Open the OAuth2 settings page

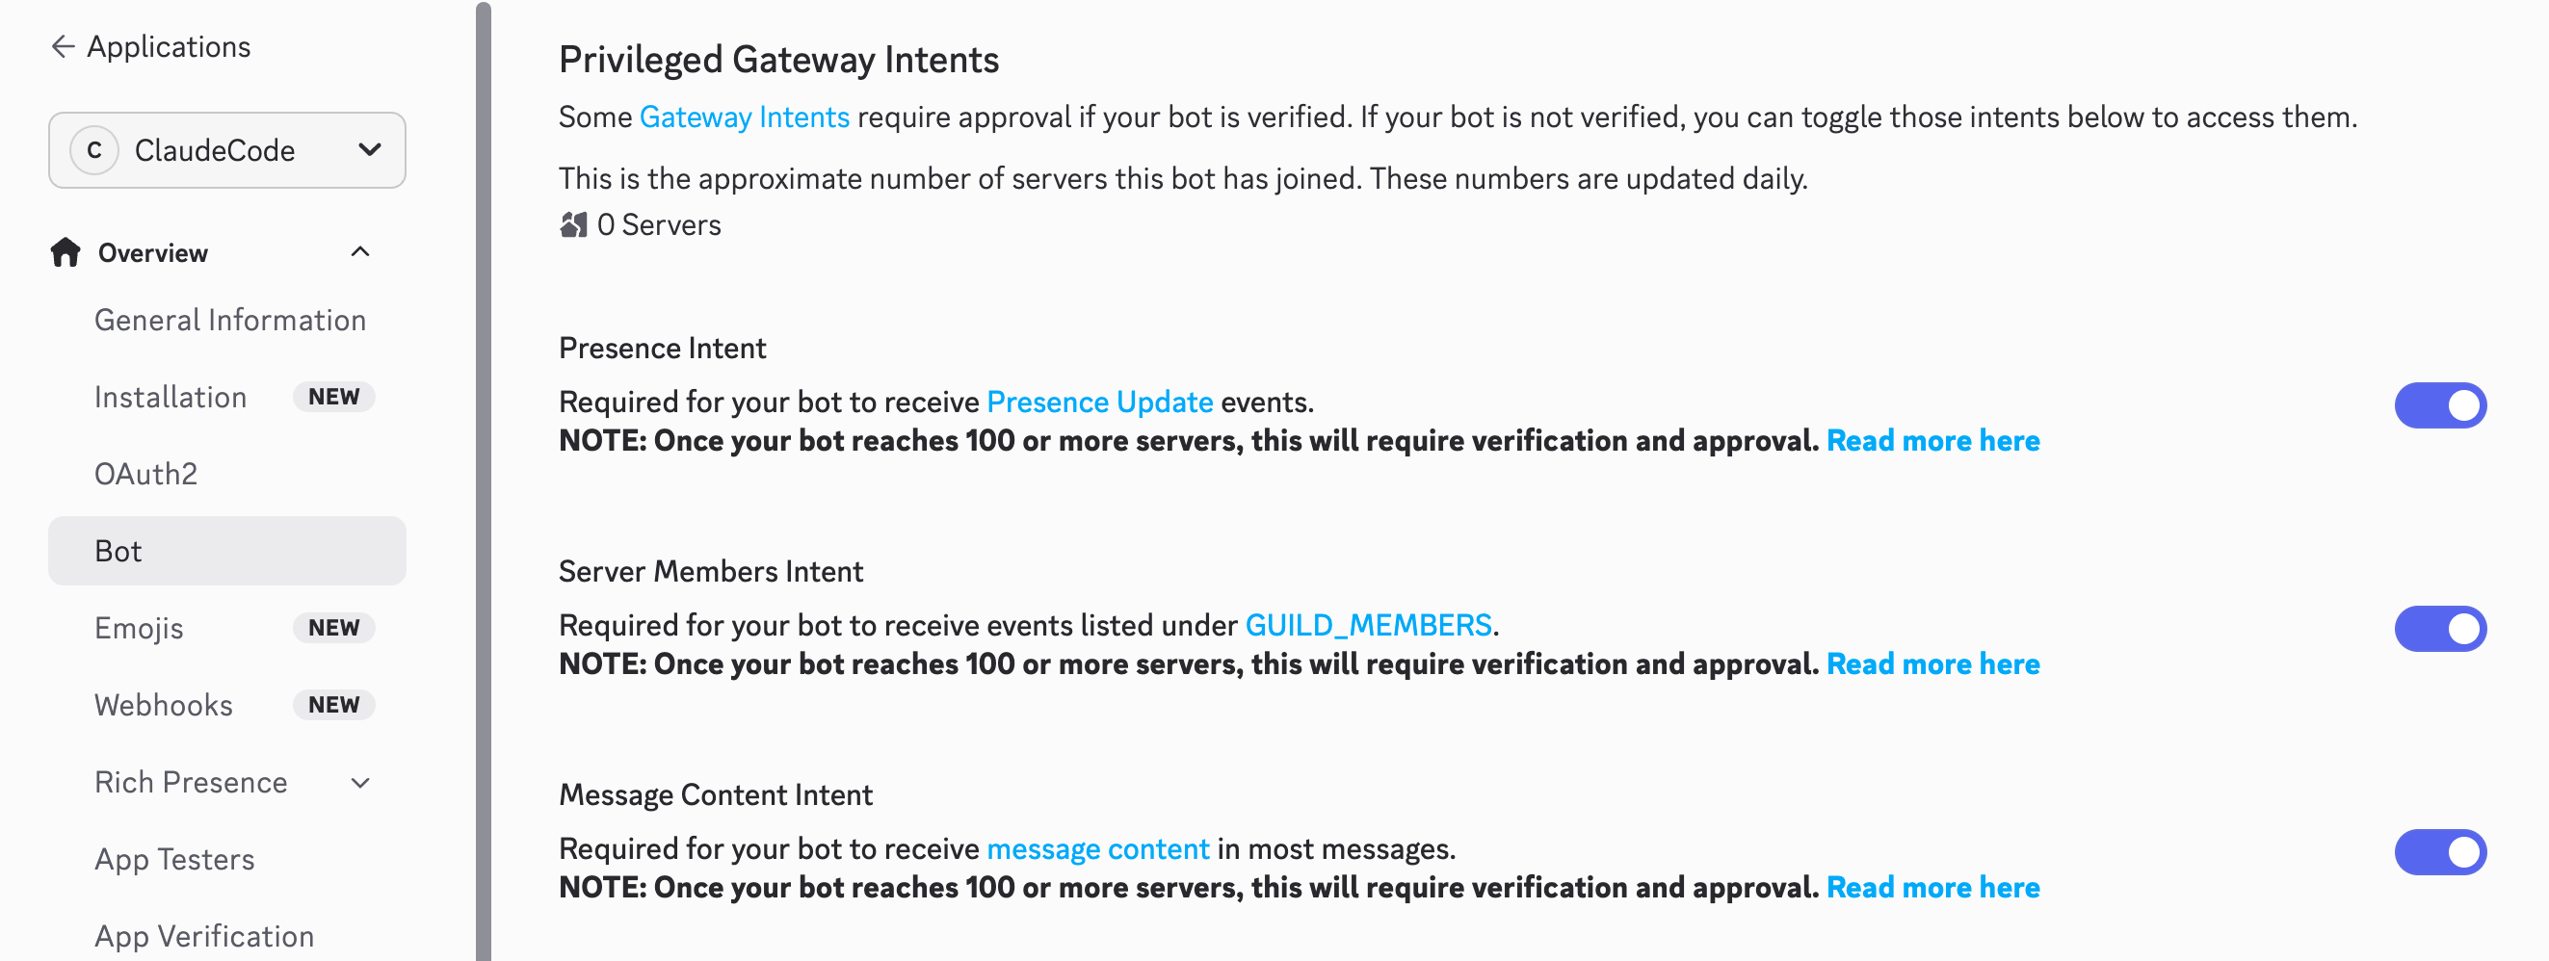click(146, 474)
